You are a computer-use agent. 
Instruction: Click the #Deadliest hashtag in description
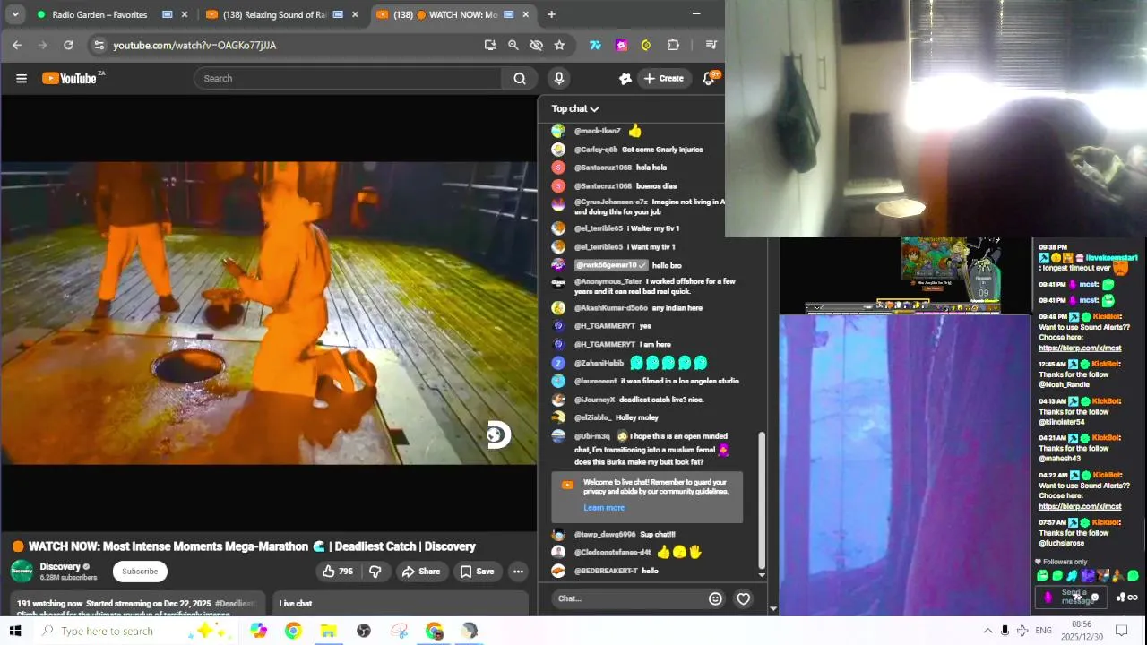pyautogui.click(x=236, y=604)
